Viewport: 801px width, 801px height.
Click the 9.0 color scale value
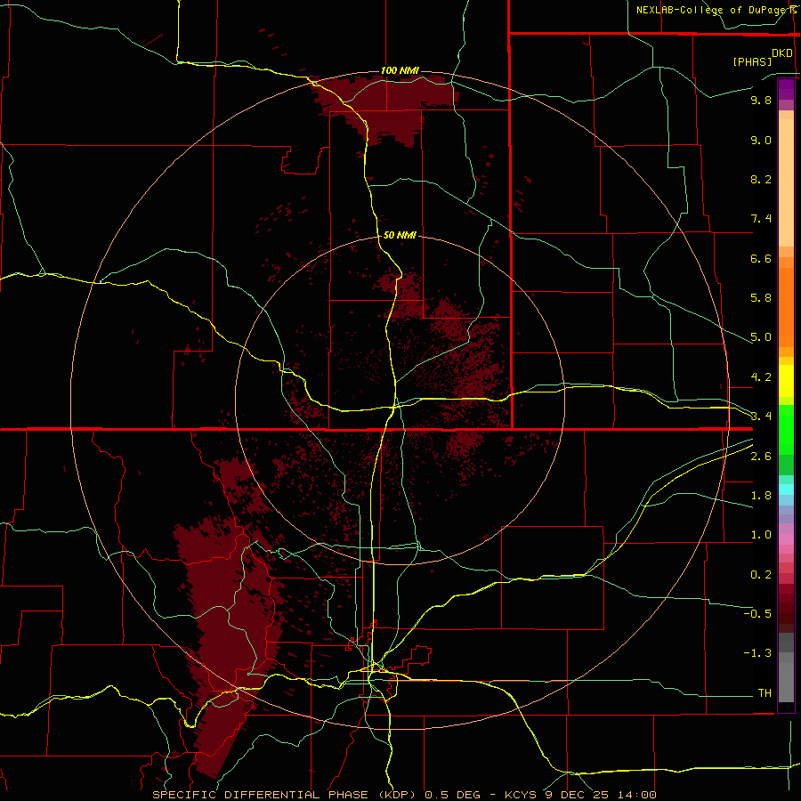tap(761, 140)
